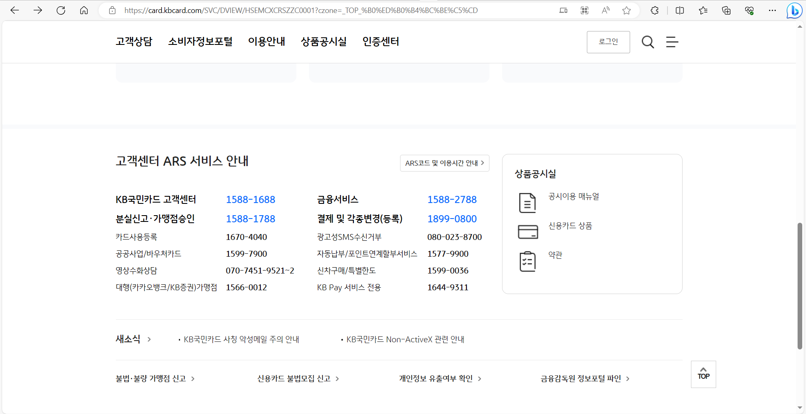Open Browser essentials heart icon
Screen dimensions: 806x414
point(749,10)
